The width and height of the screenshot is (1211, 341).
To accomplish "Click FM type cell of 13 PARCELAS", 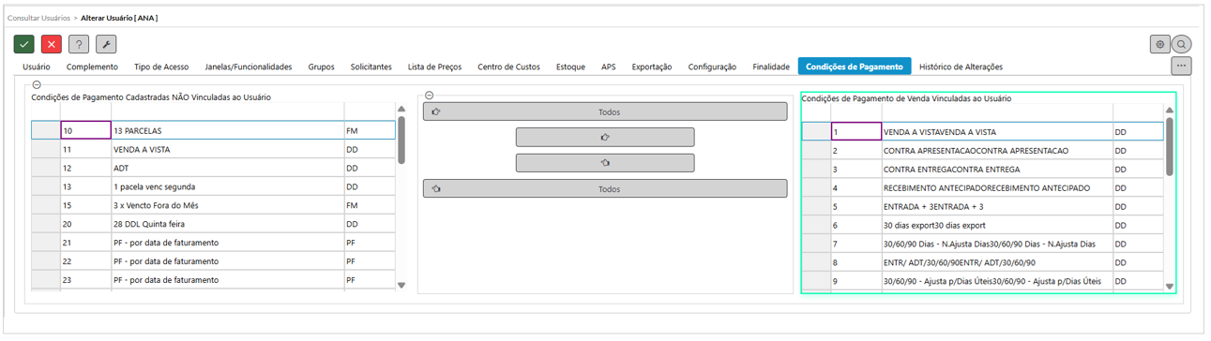I will coord(370,130).
